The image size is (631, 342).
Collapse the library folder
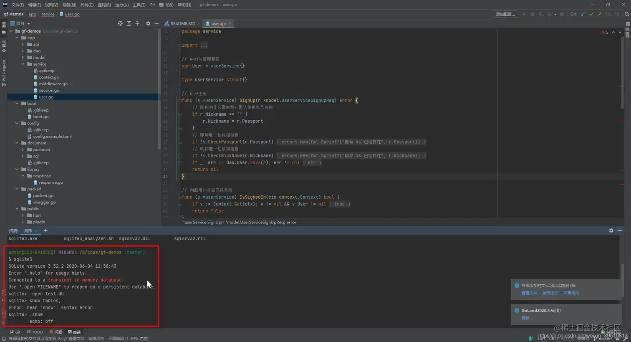[x=17, y=169]
